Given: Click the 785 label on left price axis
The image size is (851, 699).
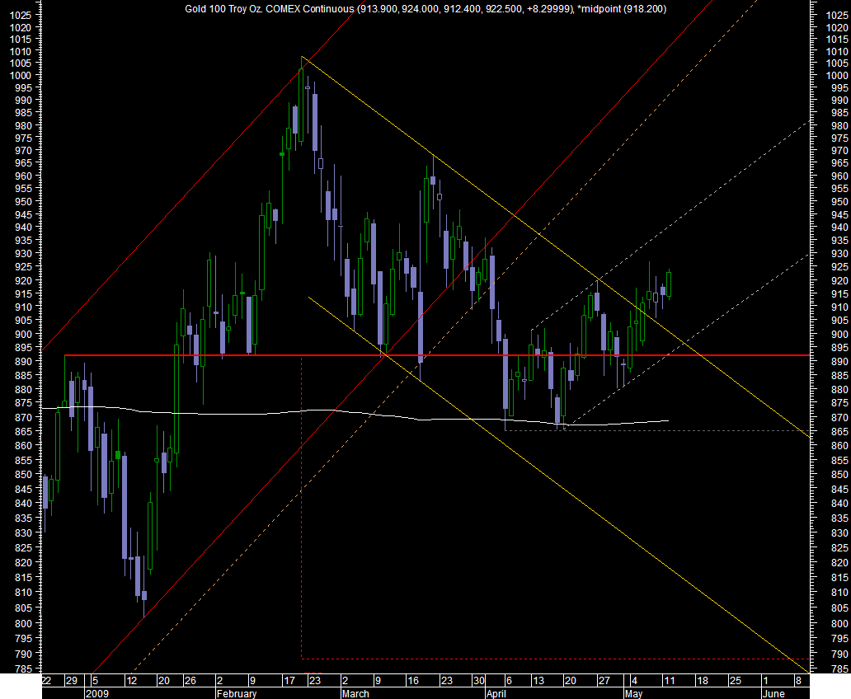Looking at the screenshot, I should [23, 669].
